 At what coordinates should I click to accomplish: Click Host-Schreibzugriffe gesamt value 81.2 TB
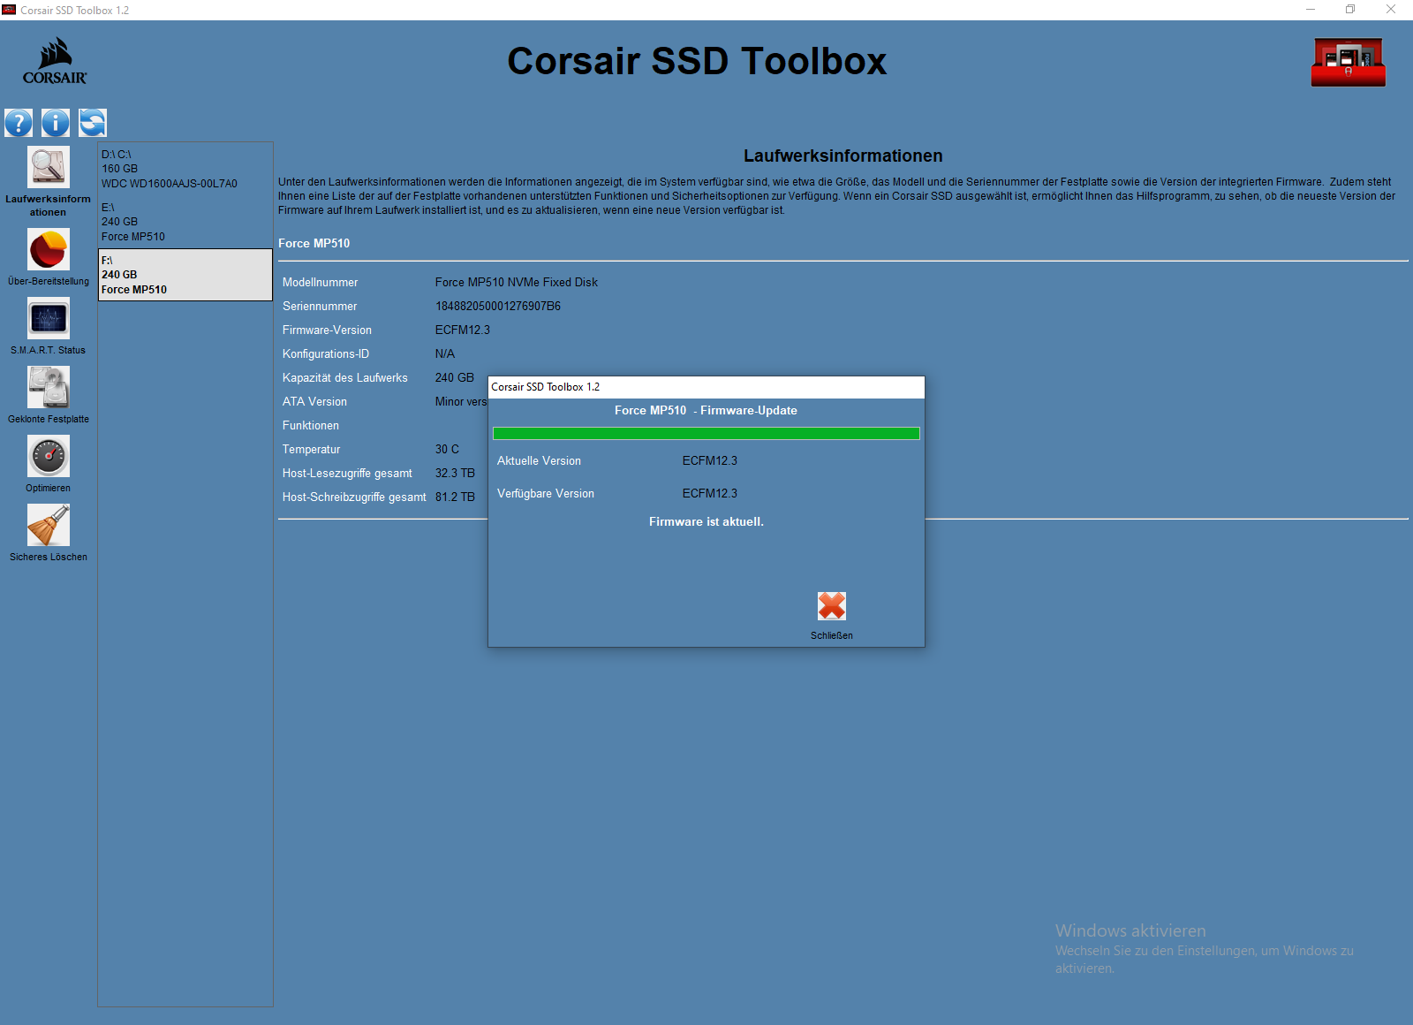455,497
